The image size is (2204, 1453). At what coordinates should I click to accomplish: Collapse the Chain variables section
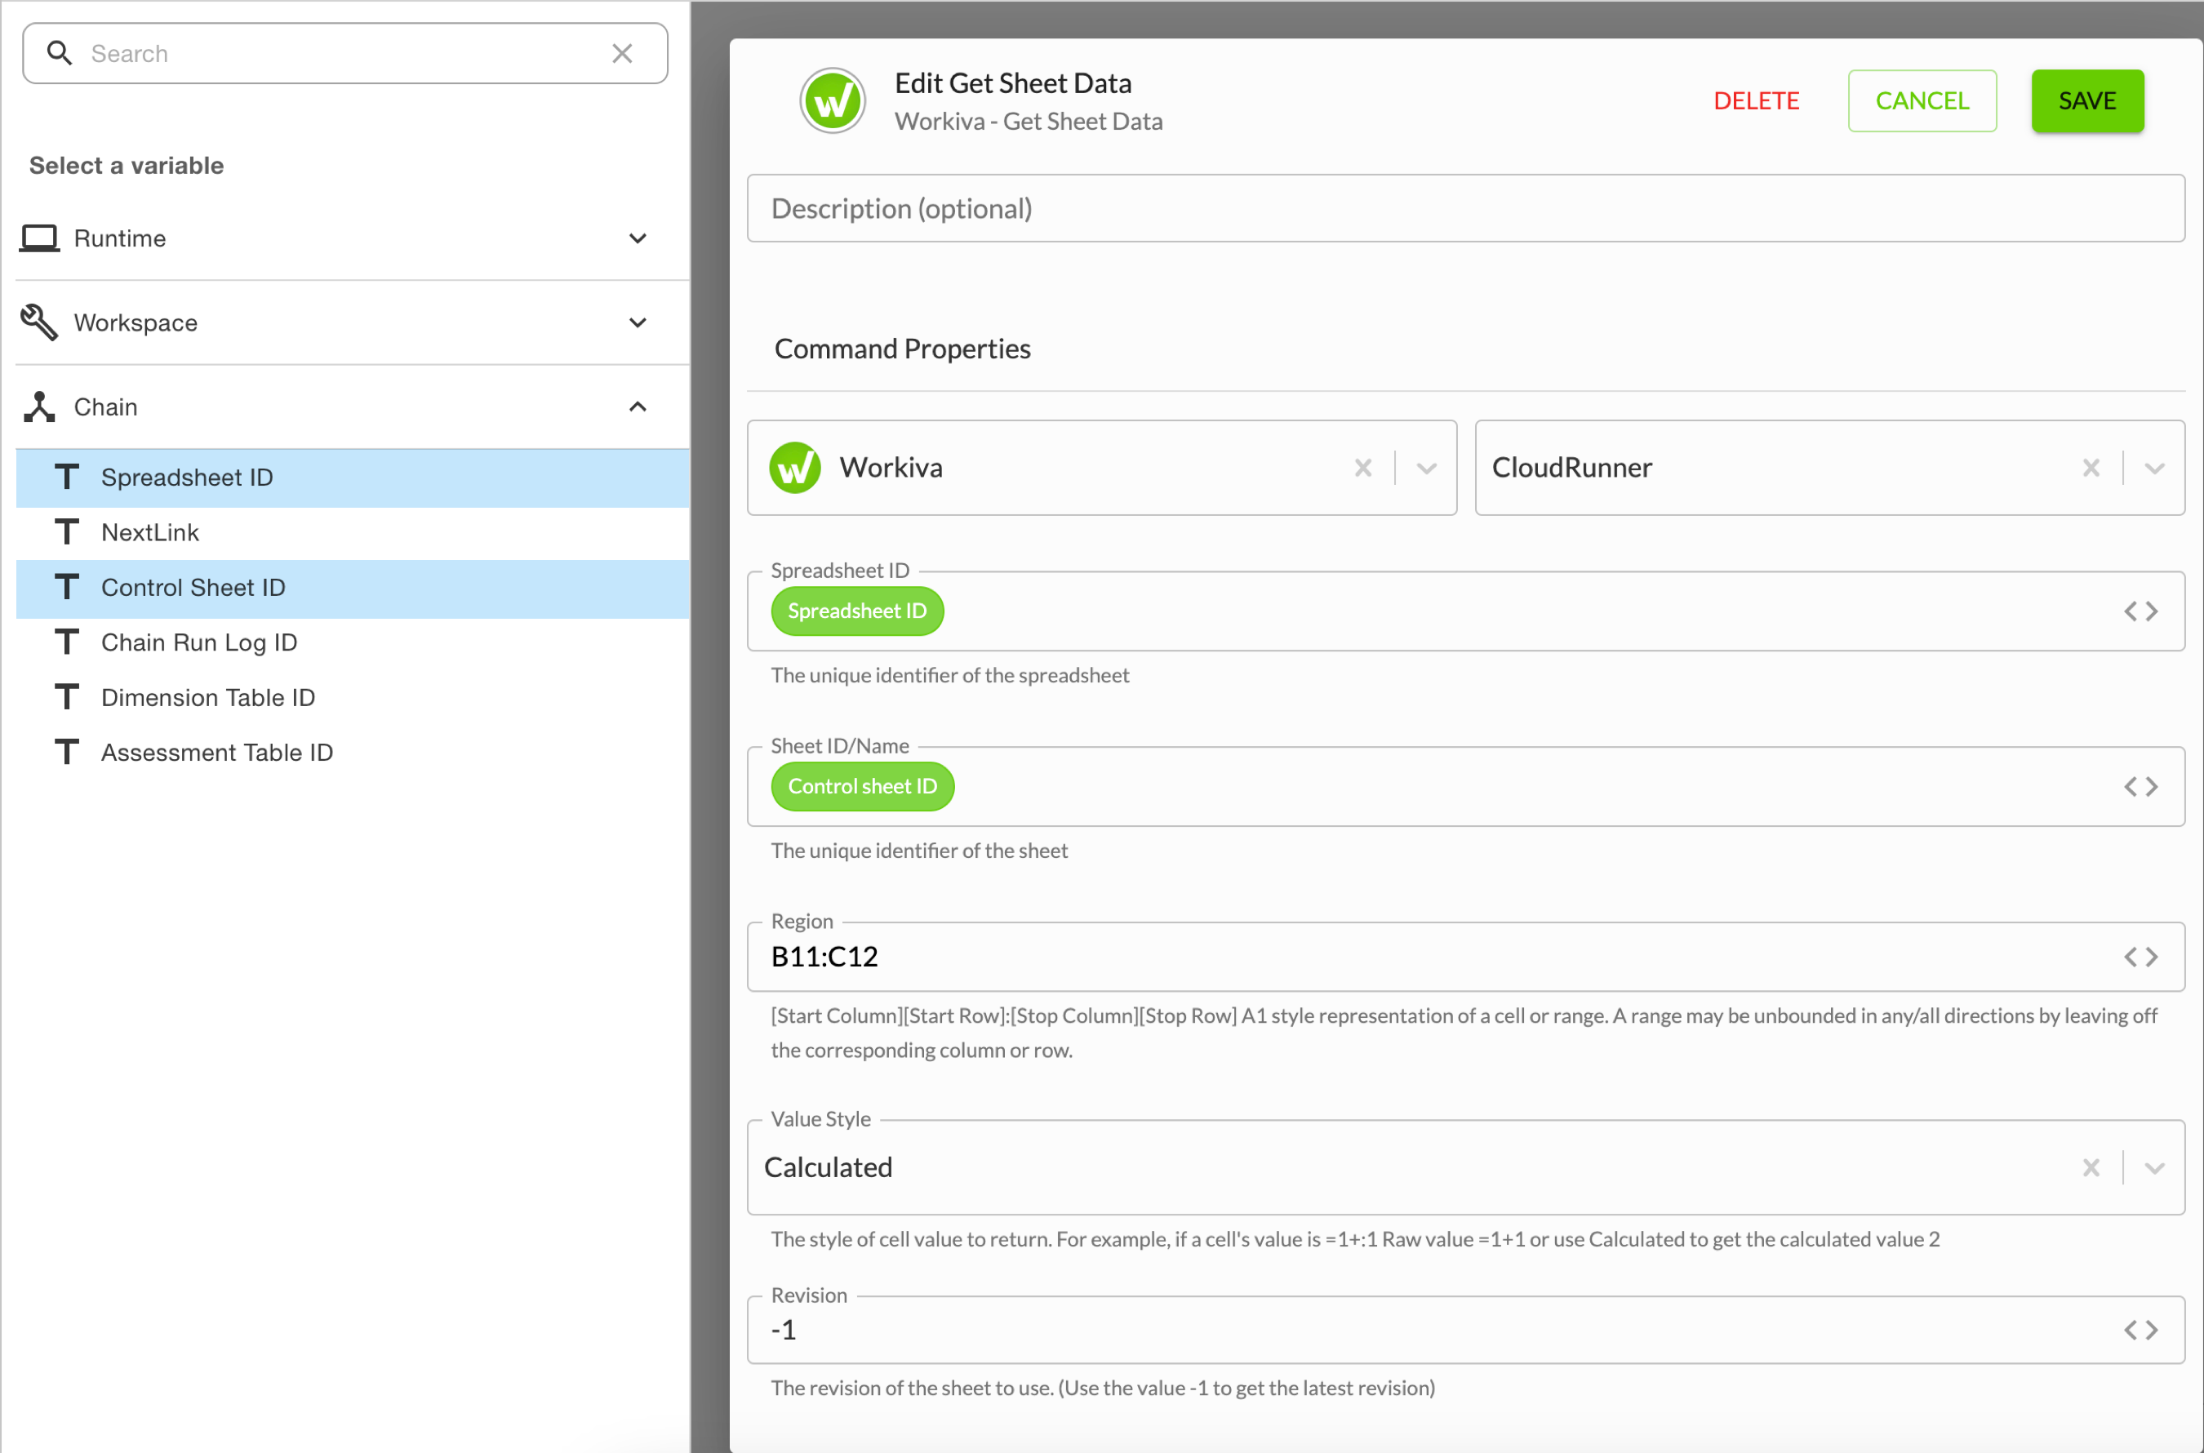(x=638, y=407)
